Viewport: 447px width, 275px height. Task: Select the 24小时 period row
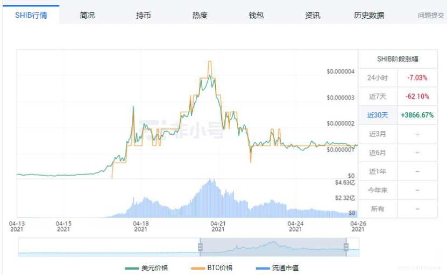point(377,77)
